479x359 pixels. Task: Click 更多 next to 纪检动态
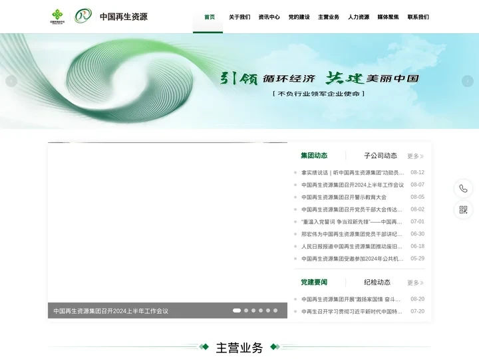[x=415, y=283]
